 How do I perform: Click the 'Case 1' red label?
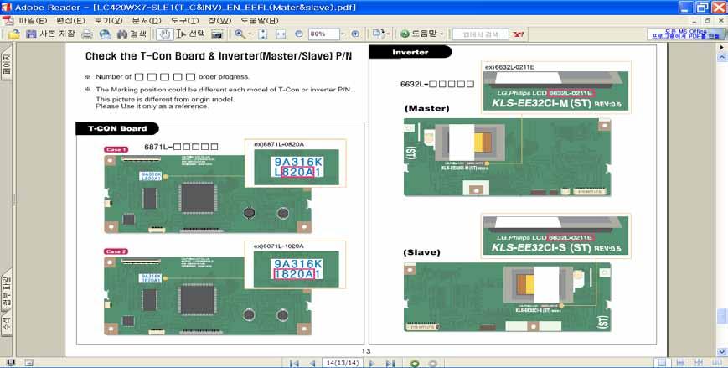116,149
